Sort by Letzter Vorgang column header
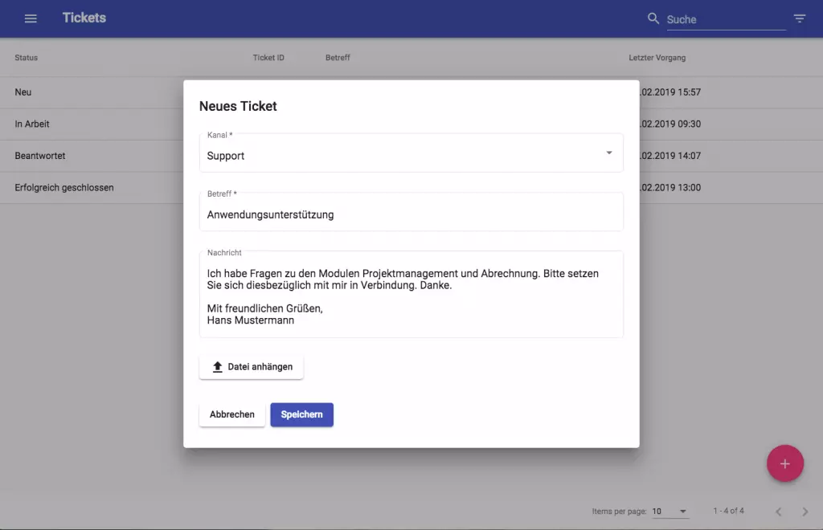The image size is (823, 530). [657, 58]
